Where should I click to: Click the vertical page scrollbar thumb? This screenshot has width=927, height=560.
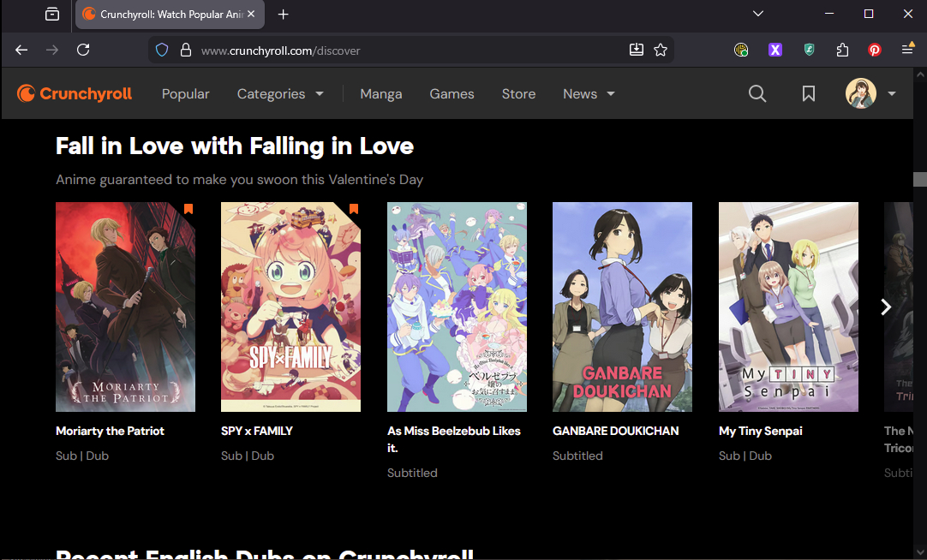[x=919, y=179]
